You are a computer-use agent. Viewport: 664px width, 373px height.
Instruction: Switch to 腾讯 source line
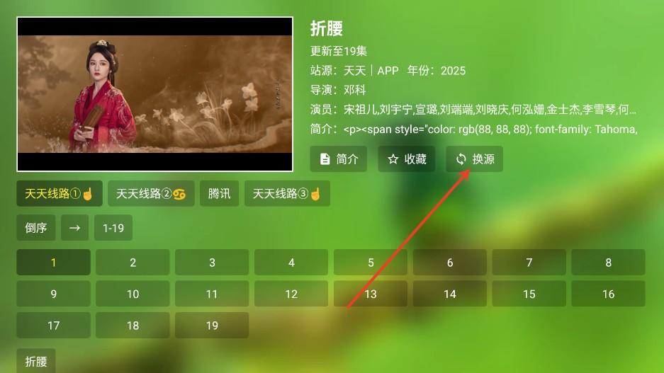click(x=220, y=194)
